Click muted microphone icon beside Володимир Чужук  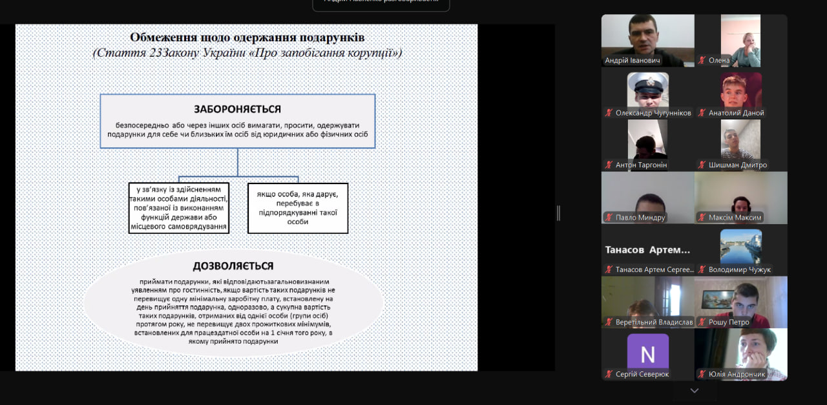pos(702,270)
